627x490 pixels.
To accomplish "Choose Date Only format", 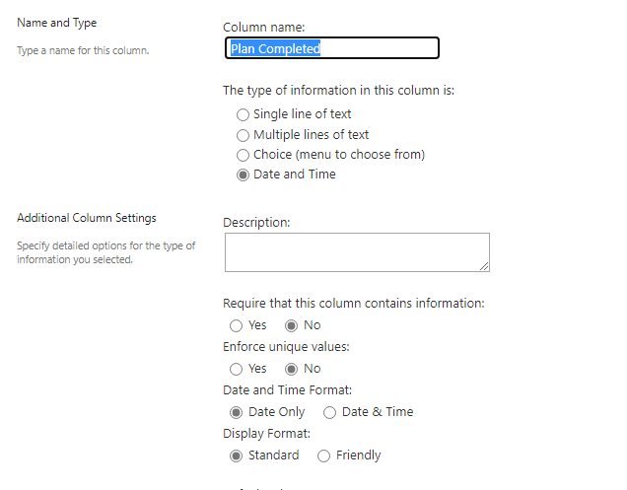I will tap(236, 412).
